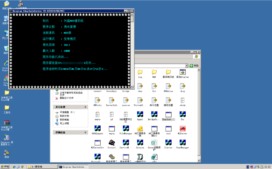Expand the 详细信息 panel section

click(x=85, y=132)
